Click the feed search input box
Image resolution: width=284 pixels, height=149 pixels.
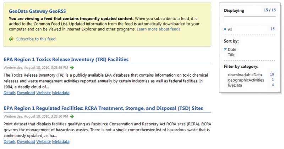(x=250, y=20)
